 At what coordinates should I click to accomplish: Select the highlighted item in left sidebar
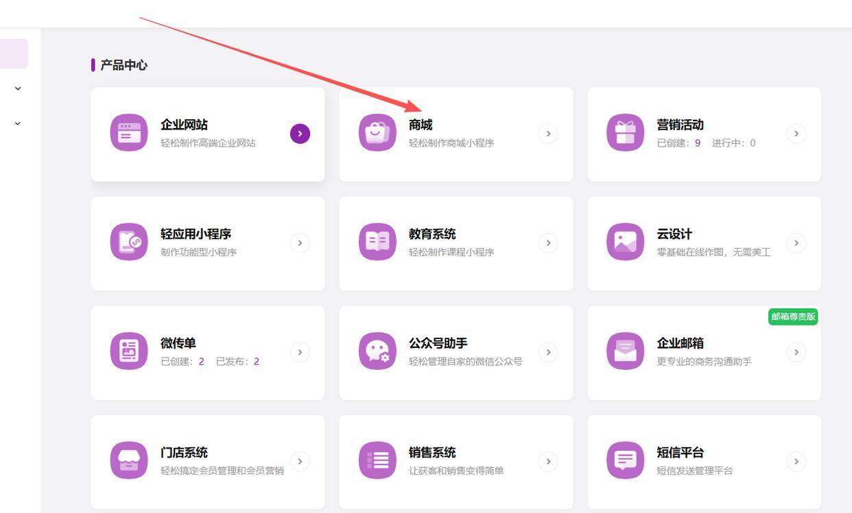pos(14,53)
